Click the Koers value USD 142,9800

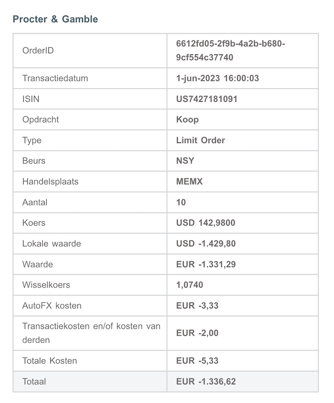click(x=205, y=223)
